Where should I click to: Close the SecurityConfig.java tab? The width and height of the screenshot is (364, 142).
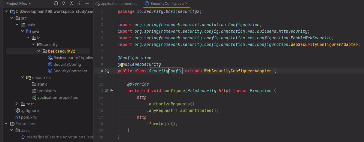click(186, 3)
